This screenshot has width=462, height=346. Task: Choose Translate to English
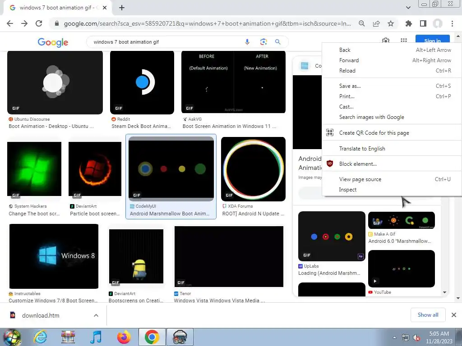point(392,149)
